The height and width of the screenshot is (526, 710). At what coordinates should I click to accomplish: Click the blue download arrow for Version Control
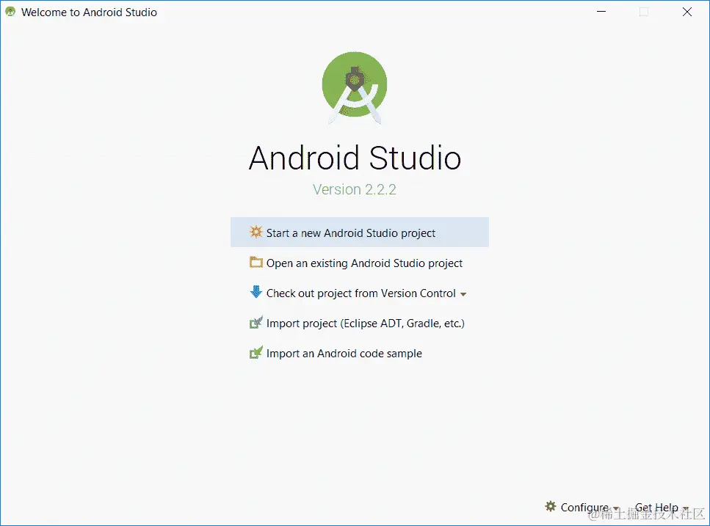pyautogui.click(x=256, y=292)
